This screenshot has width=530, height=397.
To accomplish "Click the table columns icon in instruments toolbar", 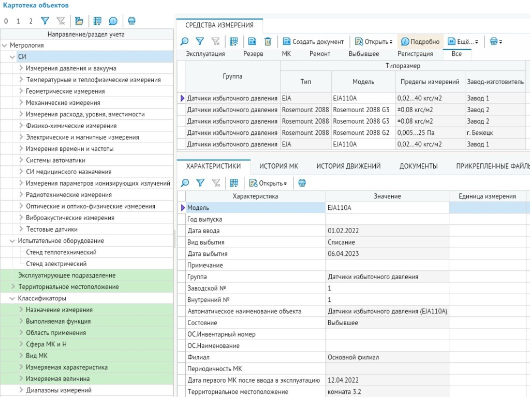I will 233,41.
